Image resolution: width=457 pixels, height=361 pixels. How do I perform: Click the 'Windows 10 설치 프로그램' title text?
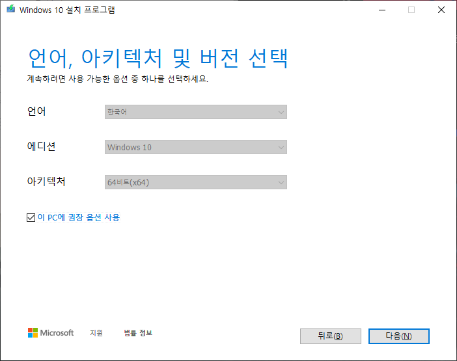coord(67,10)
